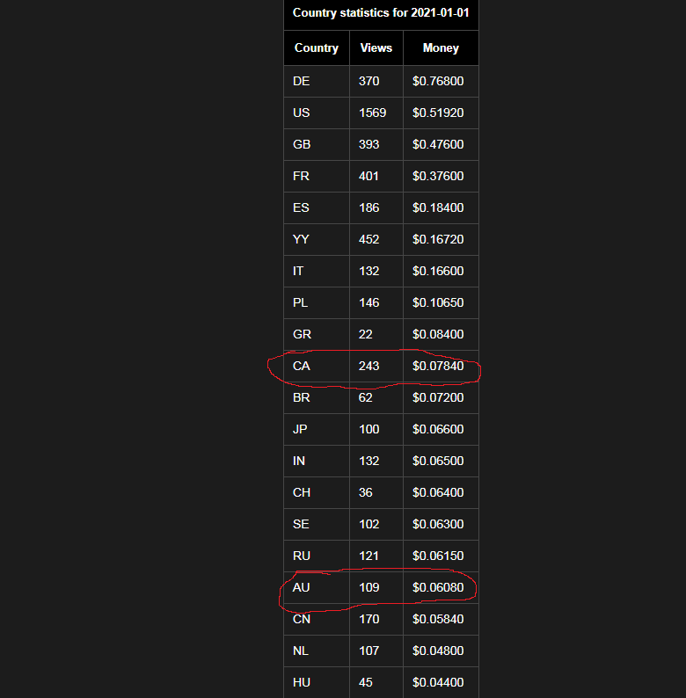
Task: Click the table title for 2021-01-01
Action: (x=381, y=13)
